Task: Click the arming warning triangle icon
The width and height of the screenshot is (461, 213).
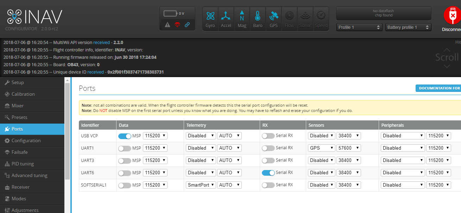Action: pos(168,25)
